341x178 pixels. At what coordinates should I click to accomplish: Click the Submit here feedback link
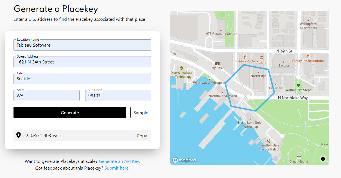pos(117,168)
